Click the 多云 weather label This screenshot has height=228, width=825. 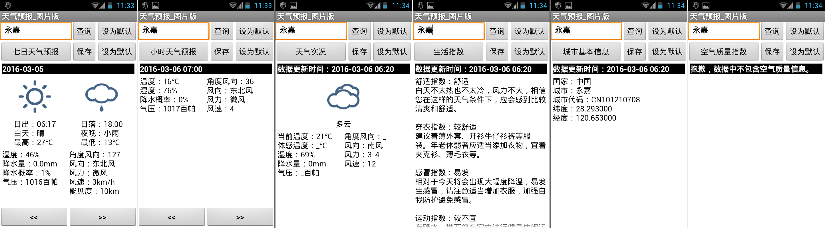click(343, 124)
